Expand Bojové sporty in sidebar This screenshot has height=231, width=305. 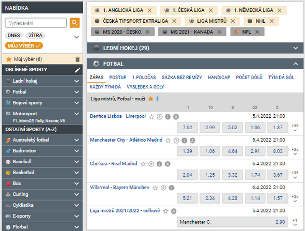pyautogui.click(x=42, y=103)
